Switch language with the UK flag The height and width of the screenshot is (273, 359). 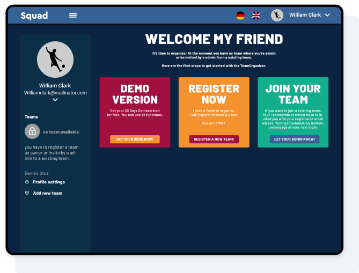coord(256,16)
